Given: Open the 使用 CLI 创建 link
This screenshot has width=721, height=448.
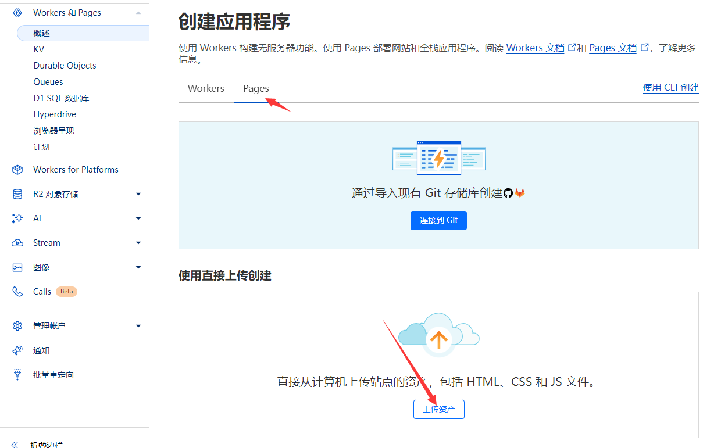Looking at the screenshot, I should point(670,88).
